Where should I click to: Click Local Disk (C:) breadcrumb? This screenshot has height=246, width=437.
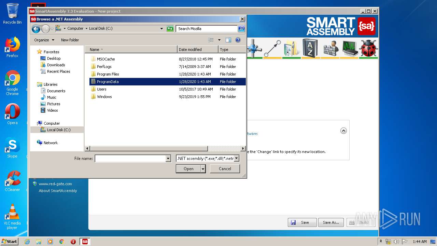tap(101, 29)
